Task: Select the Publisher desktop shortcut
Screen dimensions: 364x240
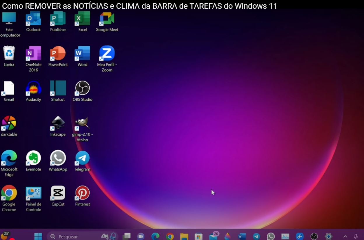Action: click(58, 22)
